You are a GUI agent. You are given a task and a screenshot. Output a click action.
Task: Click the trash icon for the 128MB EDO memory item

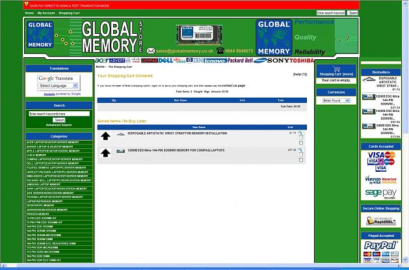301,154
